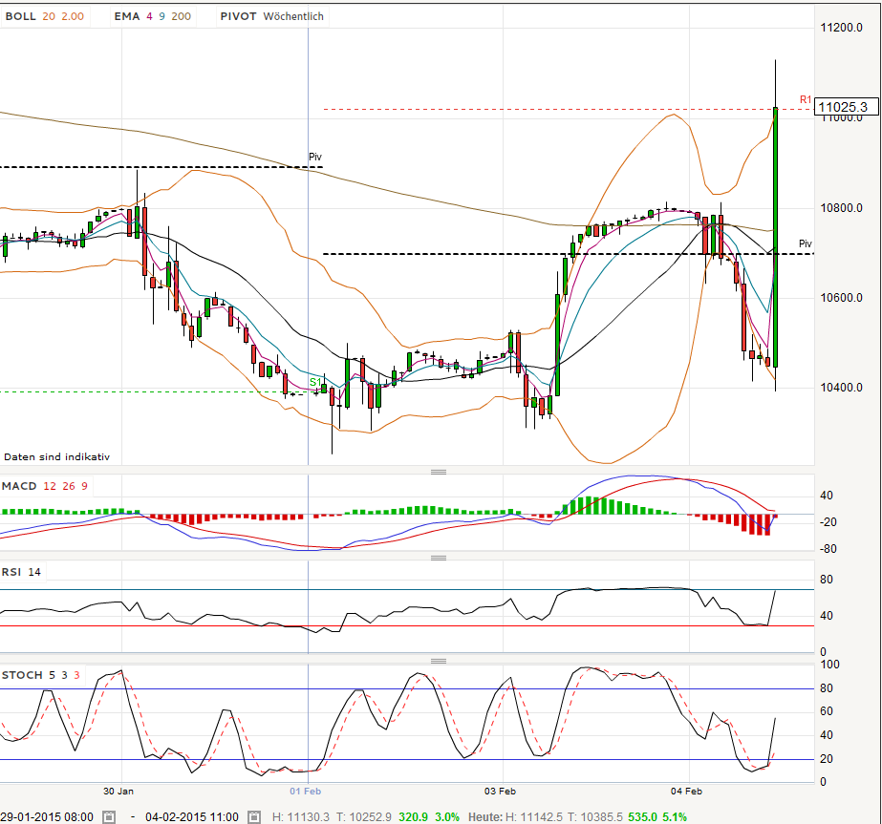
Task: Click the STOCH 5 3 3 indicator label
Action: 41,675
